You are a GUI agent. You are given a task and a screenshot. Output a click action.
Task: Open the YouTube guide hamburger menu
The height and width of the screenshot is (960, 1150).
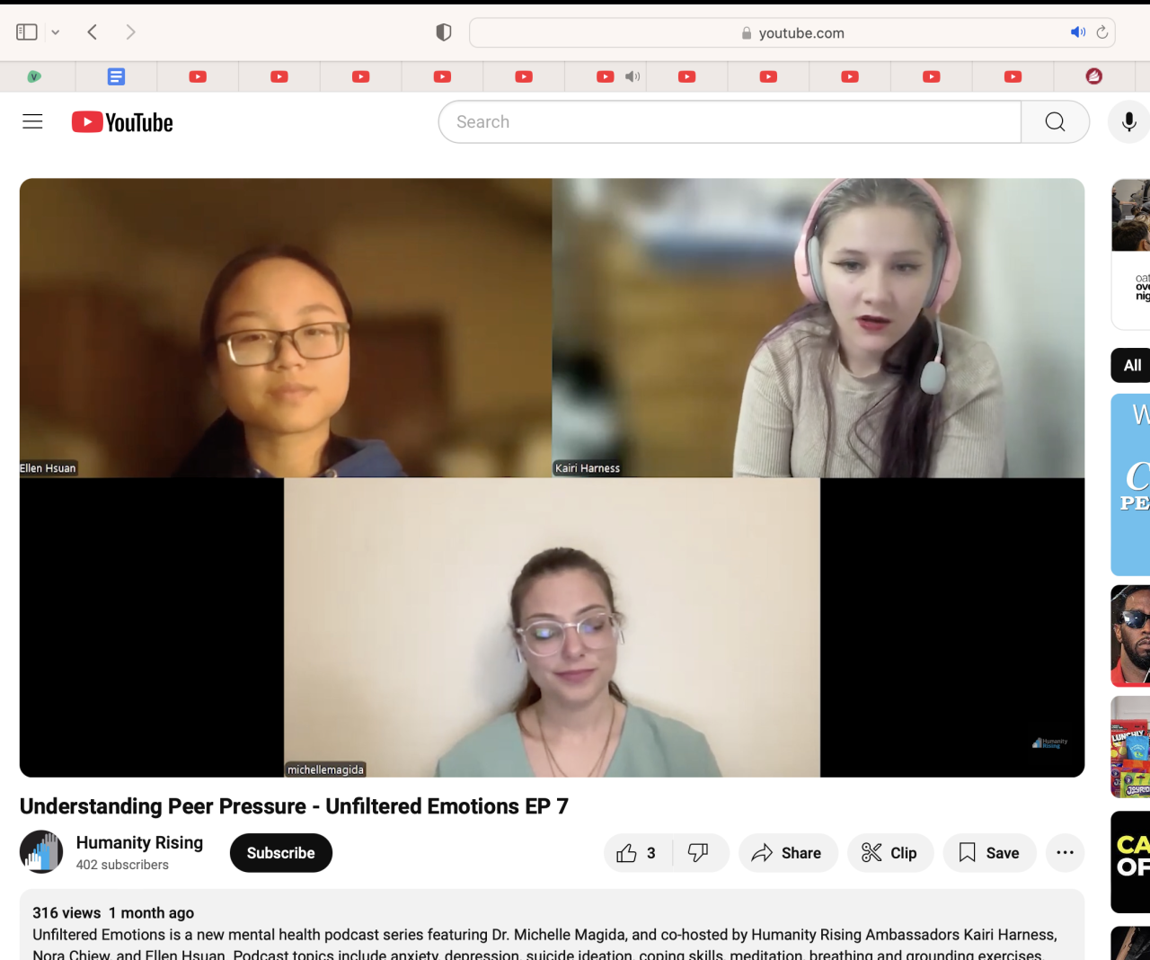32,121
